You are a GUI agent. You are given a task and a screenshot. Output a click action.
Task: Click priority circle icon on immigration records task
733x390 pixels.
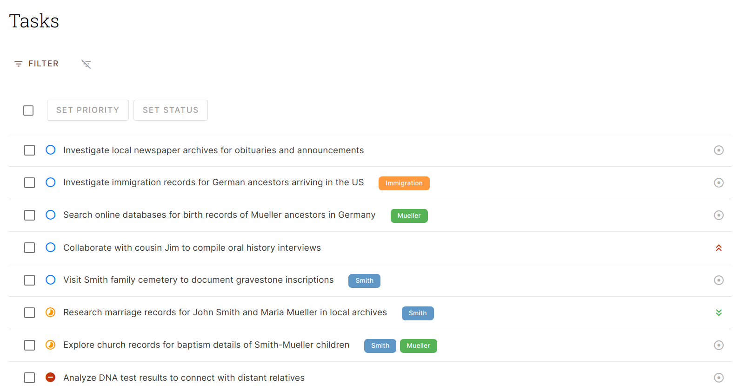pos(719,182)
